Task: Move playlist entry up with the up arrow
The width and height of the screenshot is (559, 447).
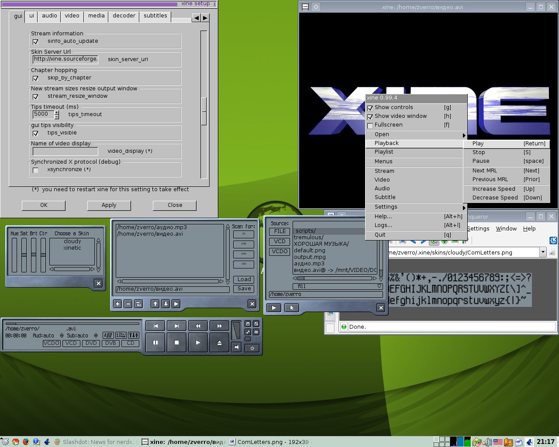Action: (155, 304)
